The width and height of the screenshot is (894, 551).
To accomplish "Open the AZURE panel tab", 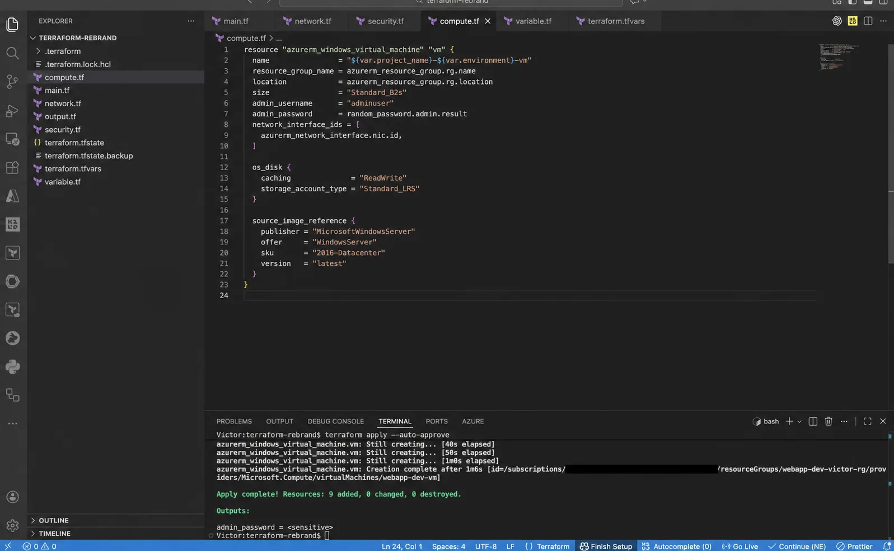I will (472, 421).
